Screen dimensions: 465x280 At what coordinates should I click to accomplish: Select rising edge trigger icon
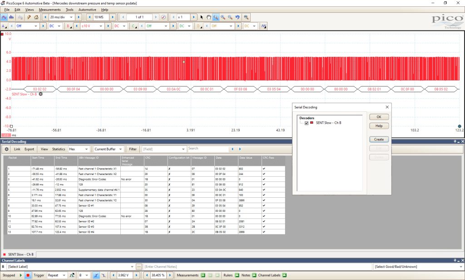[96, 275]
